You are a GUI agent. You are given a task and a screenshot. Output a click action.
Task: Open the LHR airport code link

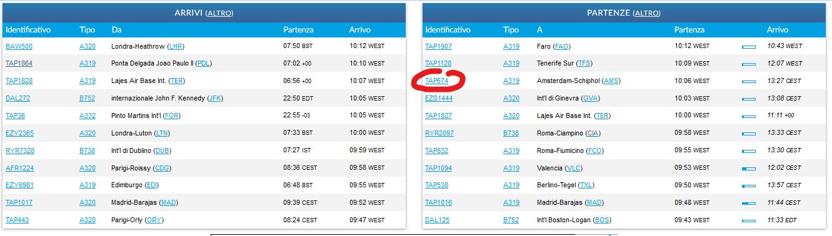[176, 46]
